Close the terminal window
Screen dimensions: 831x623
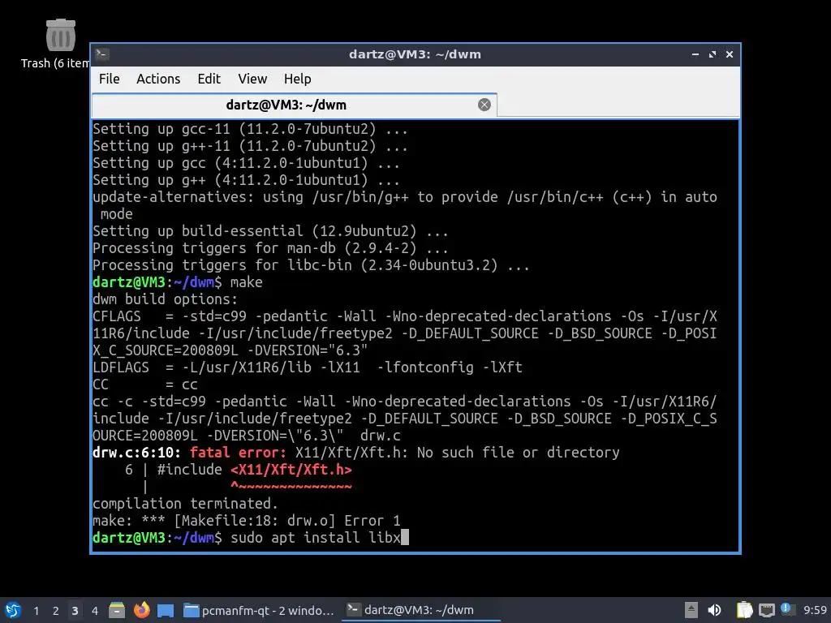point(730,54)
